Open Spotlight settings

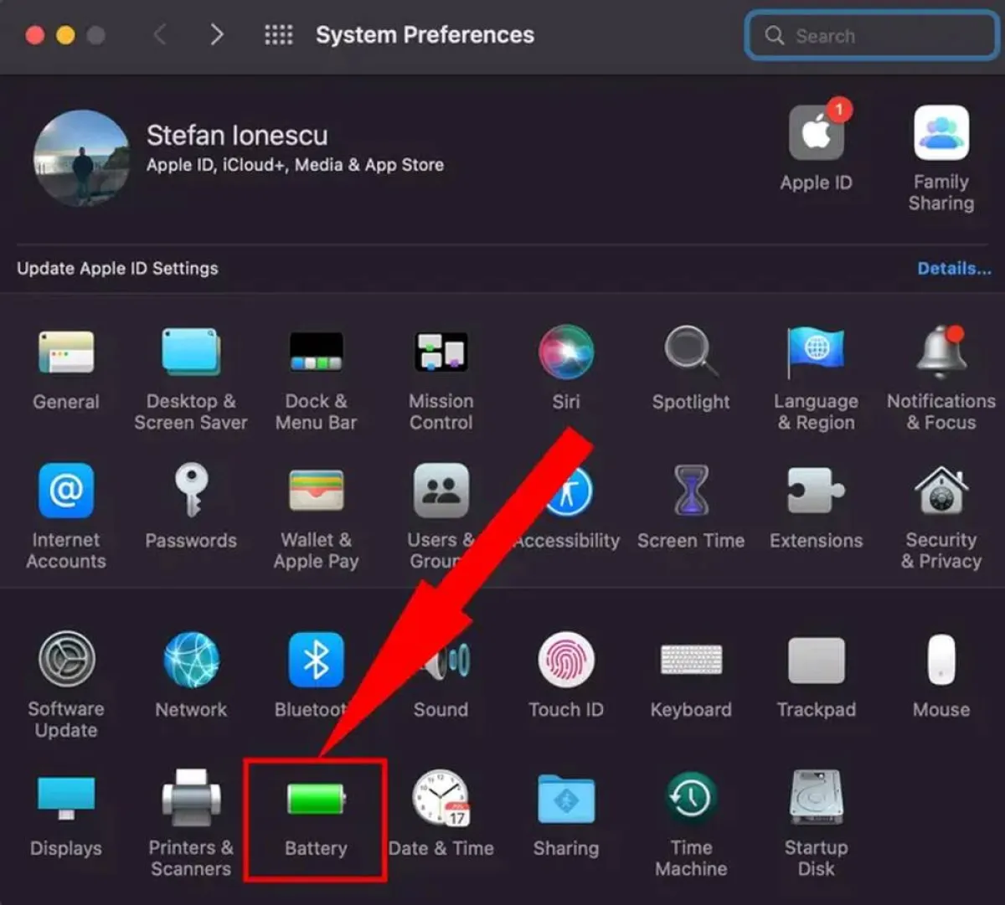(690, 352)
